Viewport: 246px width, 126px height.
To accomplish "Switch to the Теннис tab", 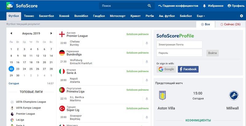I will pos(29,16).
